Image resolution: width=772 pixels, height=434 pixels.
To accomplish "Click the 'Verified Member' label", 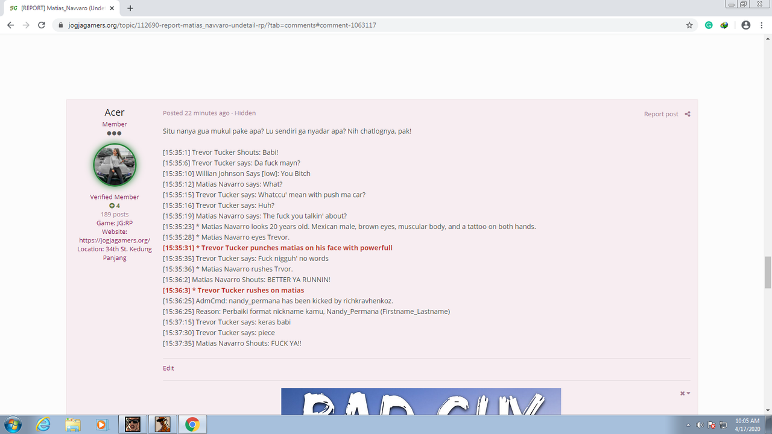I will (x=115, y=197).
